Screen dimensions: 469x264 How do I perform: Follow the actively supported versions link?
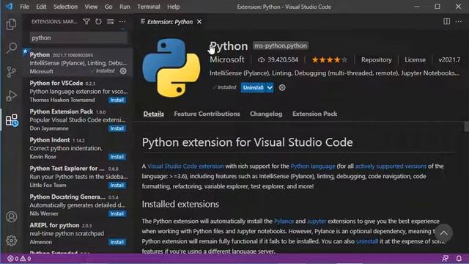coord(391,166)
